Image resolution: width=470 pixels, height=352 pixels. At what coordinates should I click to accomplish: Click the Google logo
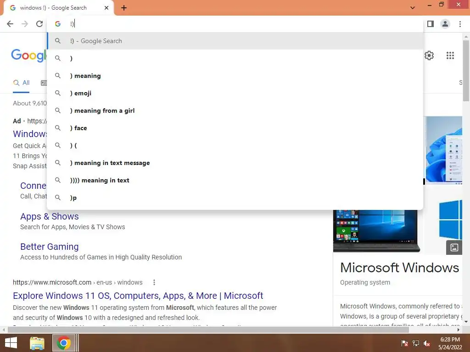[29, 55]
